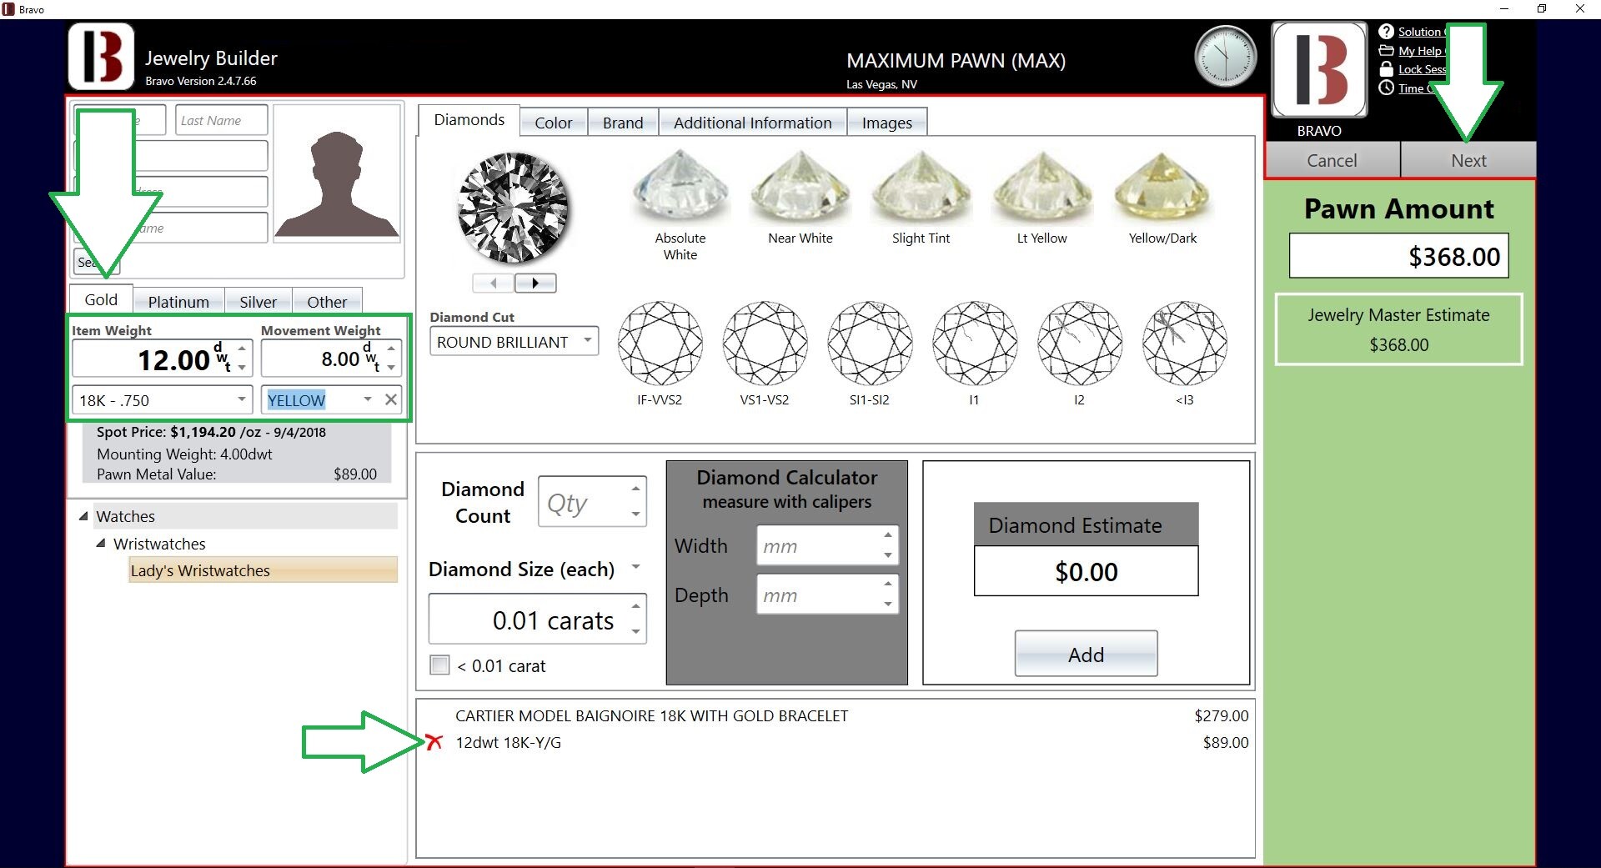Click the Diamond Estimate $0.00 value

pyautogui.click(x=1086, y=571)
